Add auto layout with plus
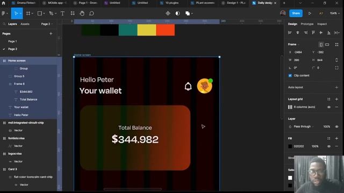 pos(337,87)
